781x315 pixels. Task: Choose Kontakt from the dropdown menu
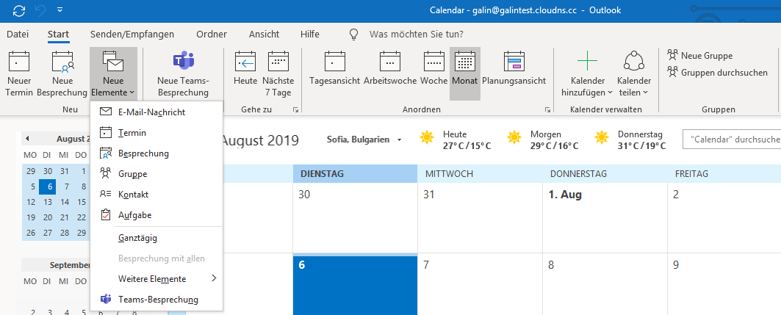[156, 195]
